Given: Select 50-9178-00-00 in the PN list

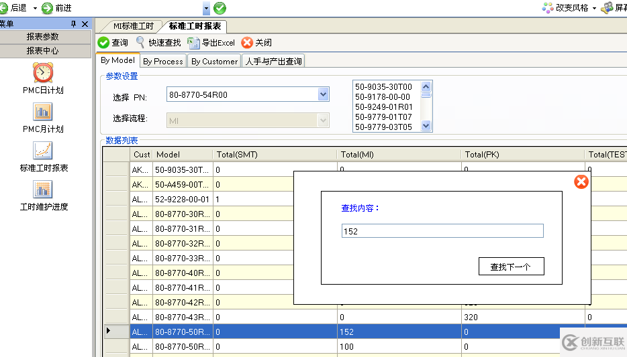Looking at the screenshot, I should tap(383, 97).
